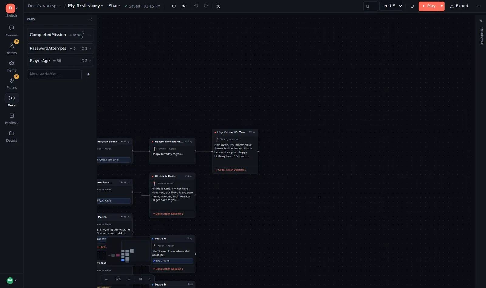Click the New variable input field
The image size is (486, 288).
click(x=54, y=74)
